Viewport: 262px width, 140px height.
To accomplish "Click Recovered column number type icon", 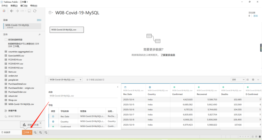I will click(x=199, y=87).
